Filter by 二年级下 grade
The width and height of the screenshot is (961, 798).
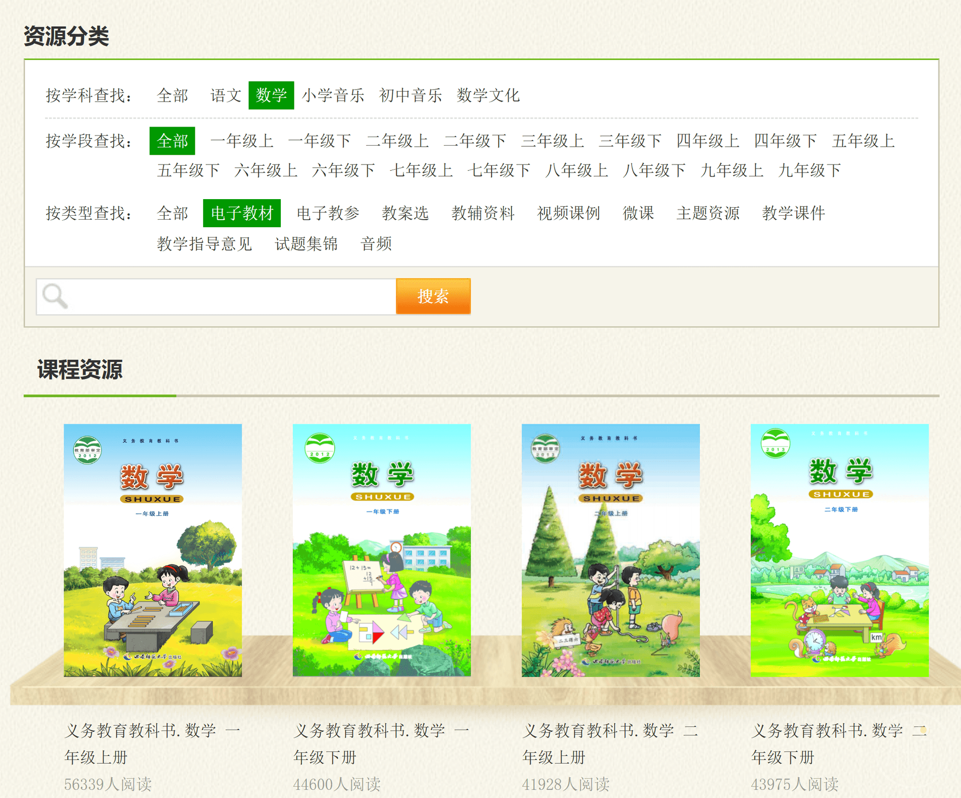[475, 141]
